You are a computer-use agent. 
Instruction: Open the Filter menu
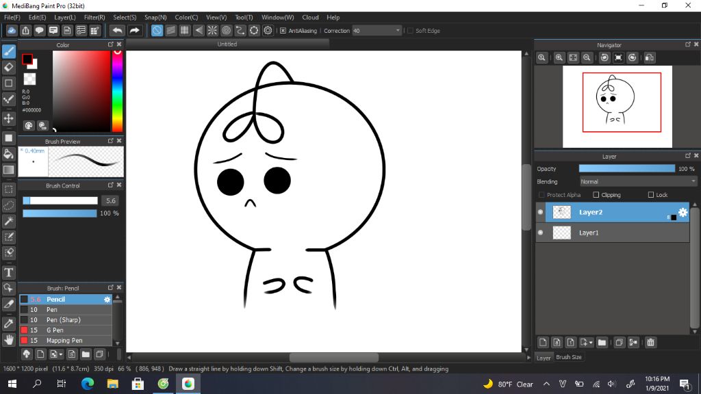click(x=94, y=17)
